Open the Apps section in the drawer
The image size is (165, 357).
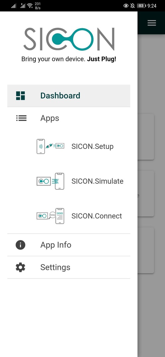click(x=50, y=118)
